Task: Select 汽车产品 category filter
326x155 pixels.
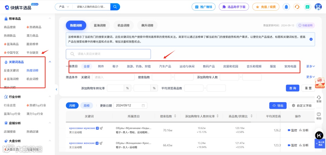Action: tap(165, 66)
